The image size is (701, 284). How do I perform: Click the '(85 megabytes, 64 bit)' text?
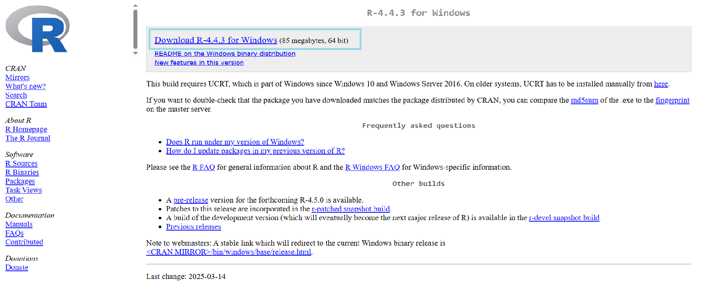(x=314, y=40)
